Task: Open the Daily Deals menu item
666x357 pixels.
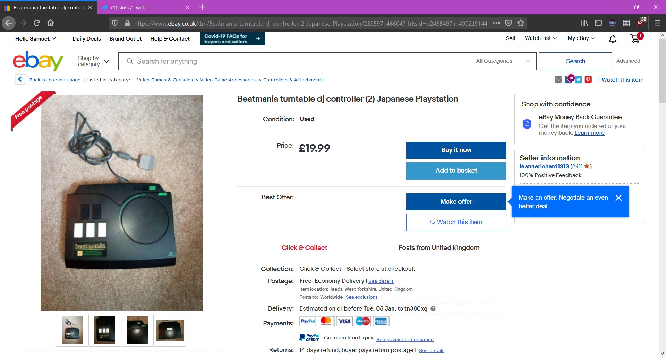Action: [x=87, y=38]
